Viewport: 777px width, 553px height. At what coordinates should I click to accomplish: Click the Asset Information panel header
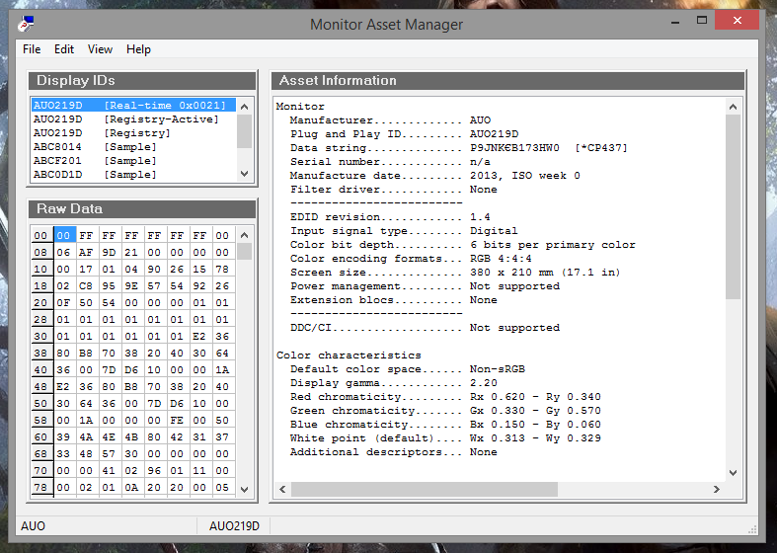(x=507, y=80)
